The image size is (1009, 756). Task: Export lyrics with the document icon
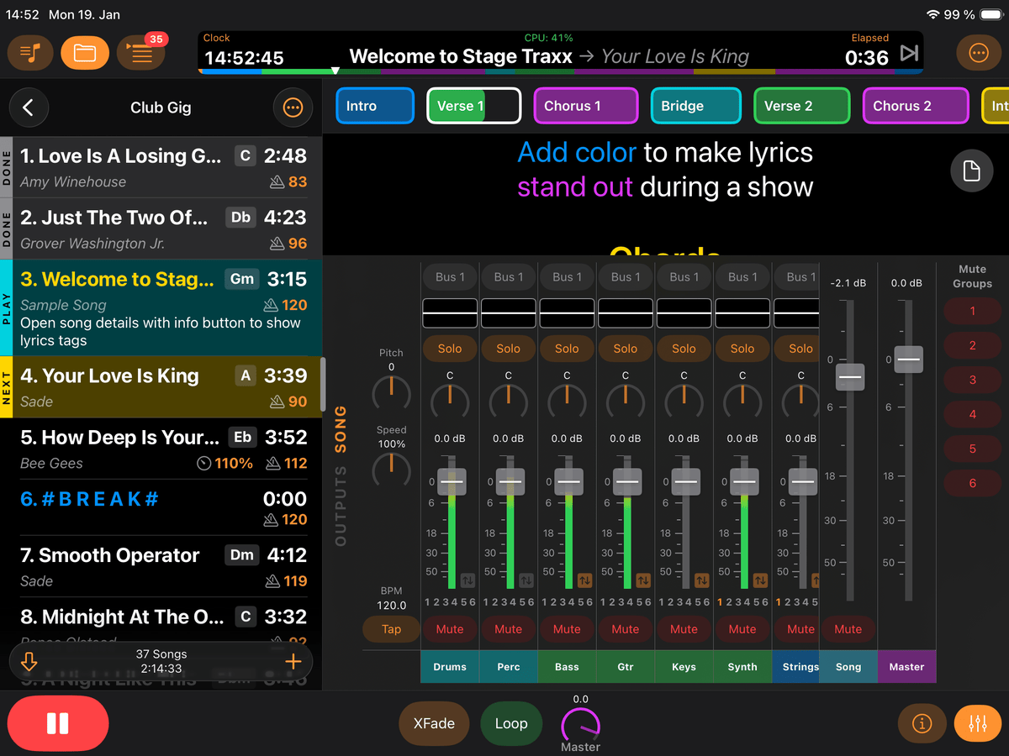(972, 171)
